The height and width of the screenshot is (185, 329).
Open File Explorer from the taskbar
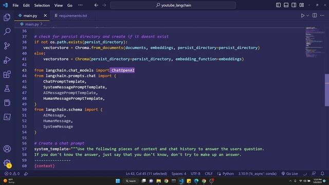pyautogui.click(x=159, y=181)
